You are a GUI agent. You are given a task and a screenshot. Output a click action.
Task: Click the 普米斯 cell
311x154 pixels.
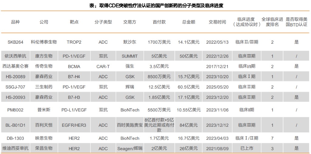(x=44, y=110)
